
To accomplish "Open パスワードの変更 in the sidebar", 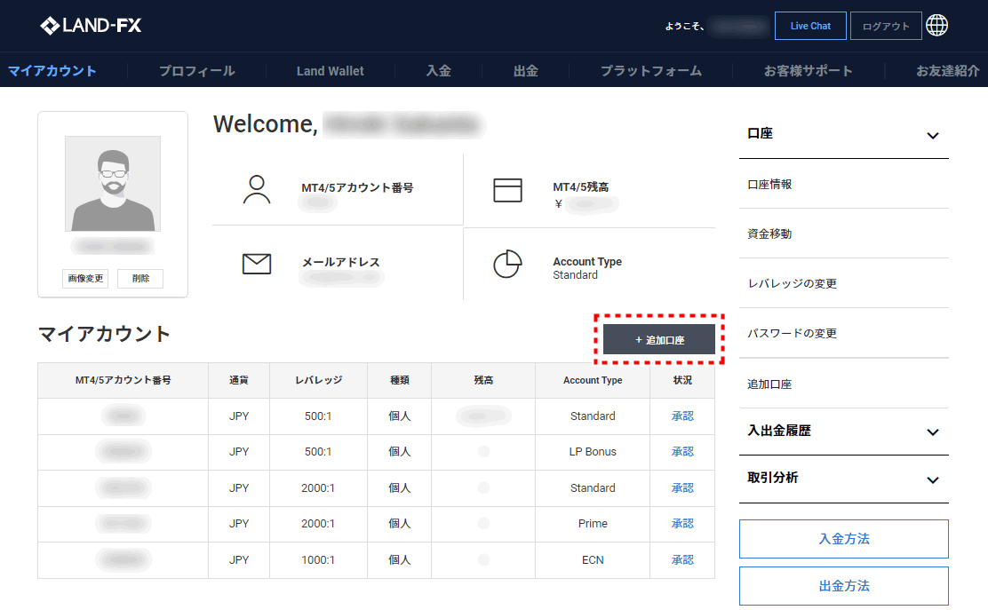I will (792, 333).
